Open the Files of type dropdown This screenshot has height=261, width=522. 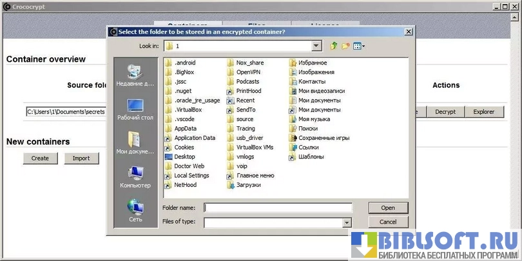tap(347, 222)
